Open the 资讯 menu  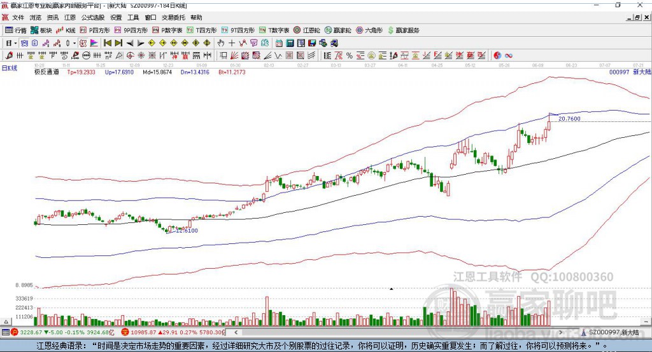53,17
